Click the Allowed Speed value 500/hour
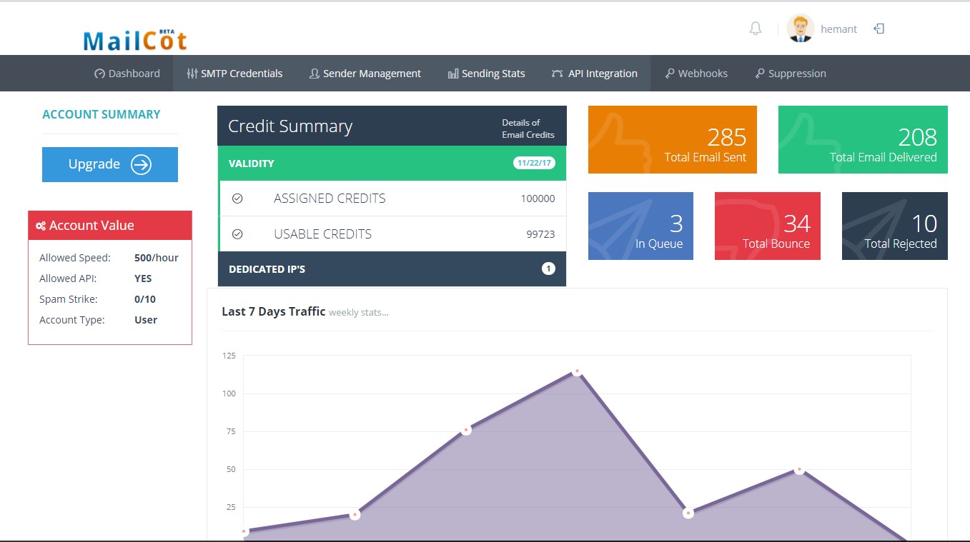This screenshot has width=970, height=542. 157,258
